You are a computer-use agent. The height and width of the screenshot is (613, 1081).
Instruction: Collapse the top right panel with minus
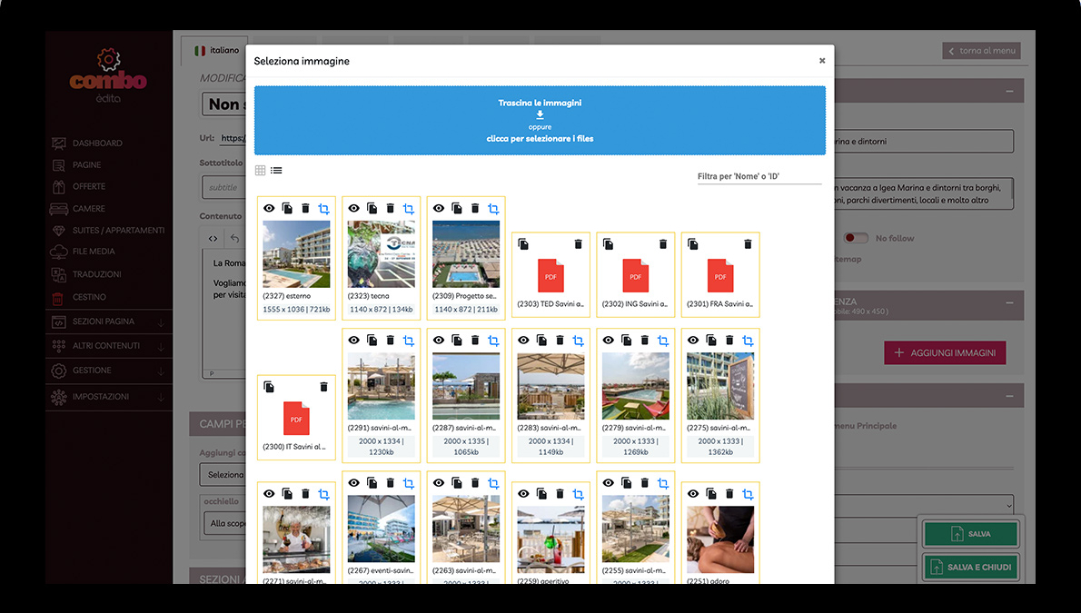coord(1009,91)
